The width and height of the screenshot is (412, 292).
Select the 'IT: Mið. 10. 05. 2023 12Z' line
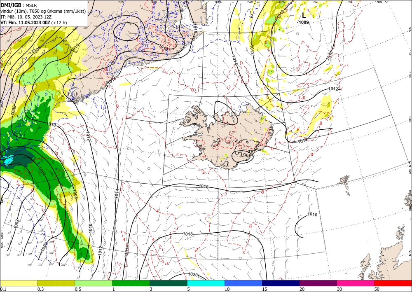[26, 16]
